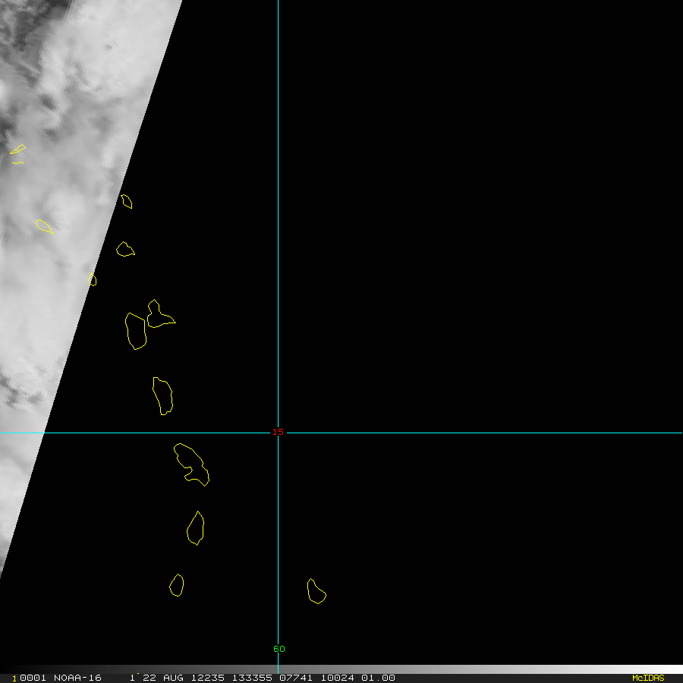Select the NOAA-16 satellite label
Screen dimensions: 683x683
coord(77,678)
